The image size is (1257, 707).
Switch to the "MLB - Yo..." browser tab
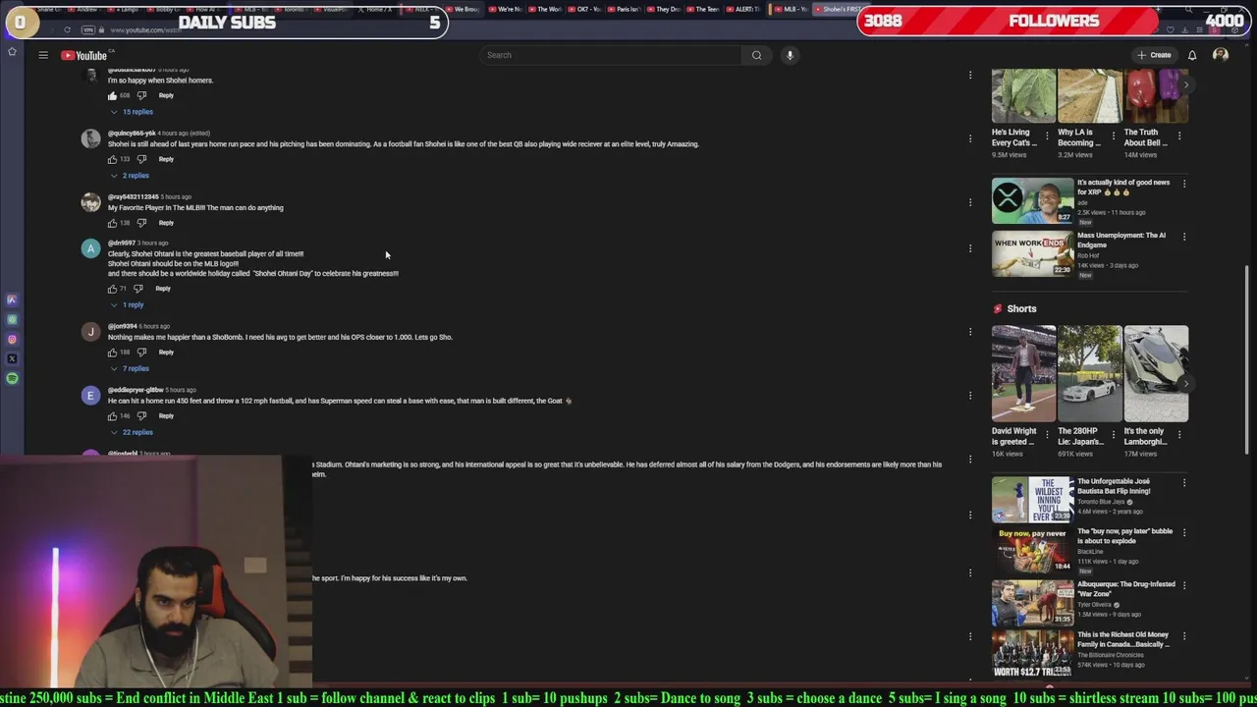tap(792, 9)
